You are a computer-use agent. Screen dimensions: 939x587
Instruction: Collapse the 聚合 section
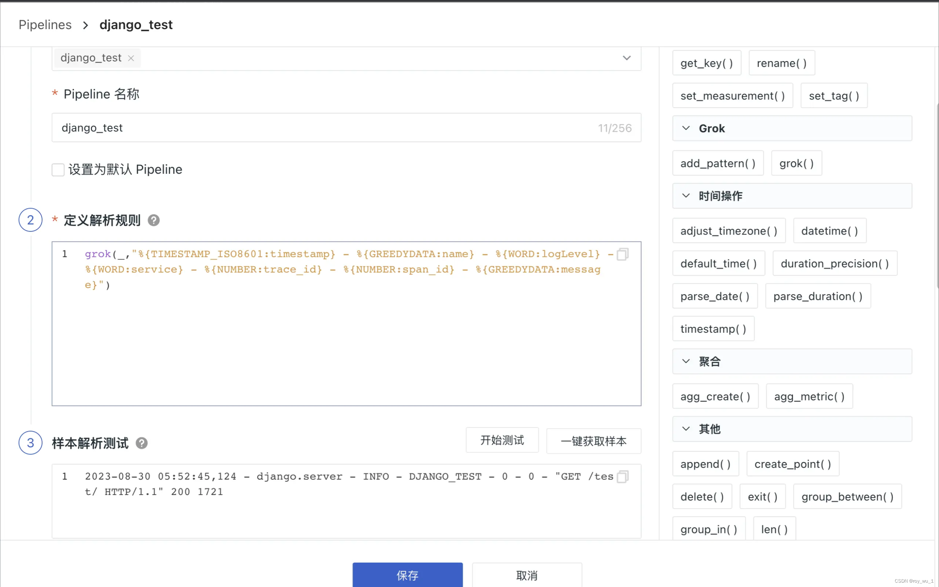click(686, 361)
